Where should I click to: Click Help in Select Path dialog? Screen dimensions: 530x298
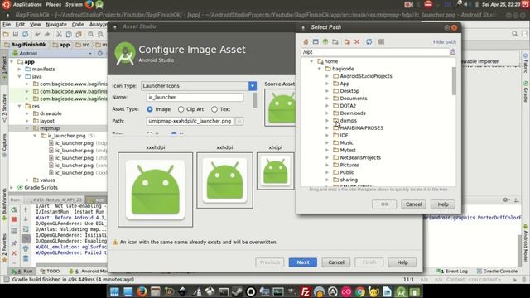tap(443, 204)
